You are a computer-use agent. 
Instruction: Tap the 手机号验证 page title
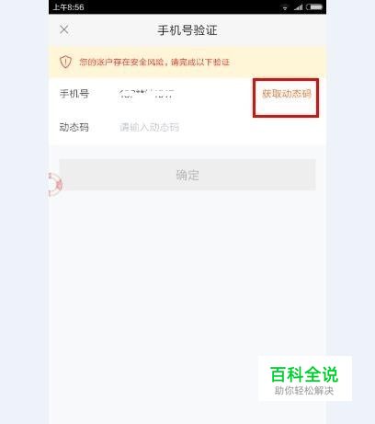coord(187,30)
